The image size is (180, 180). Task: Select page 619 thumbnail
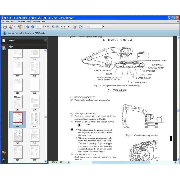click(18, 152)
